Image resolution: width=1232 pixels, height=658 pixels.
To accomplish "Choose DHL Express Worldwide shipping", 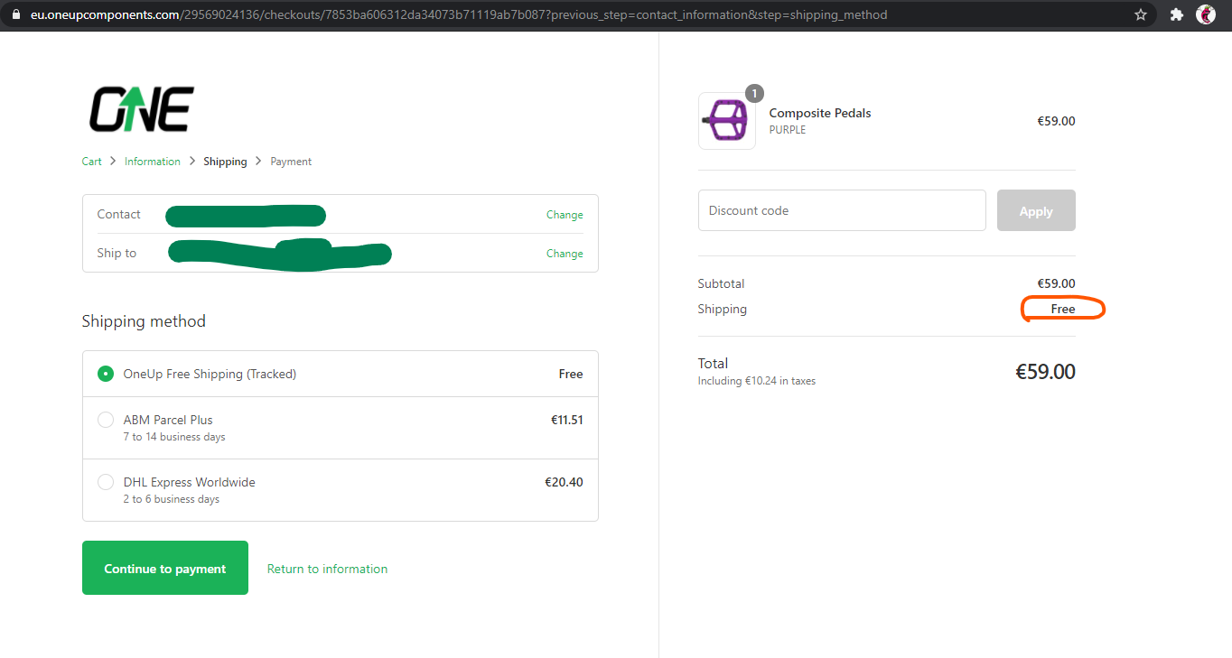I will [106, 482].
